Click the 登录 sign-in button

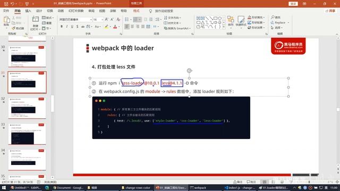[293, 4]
